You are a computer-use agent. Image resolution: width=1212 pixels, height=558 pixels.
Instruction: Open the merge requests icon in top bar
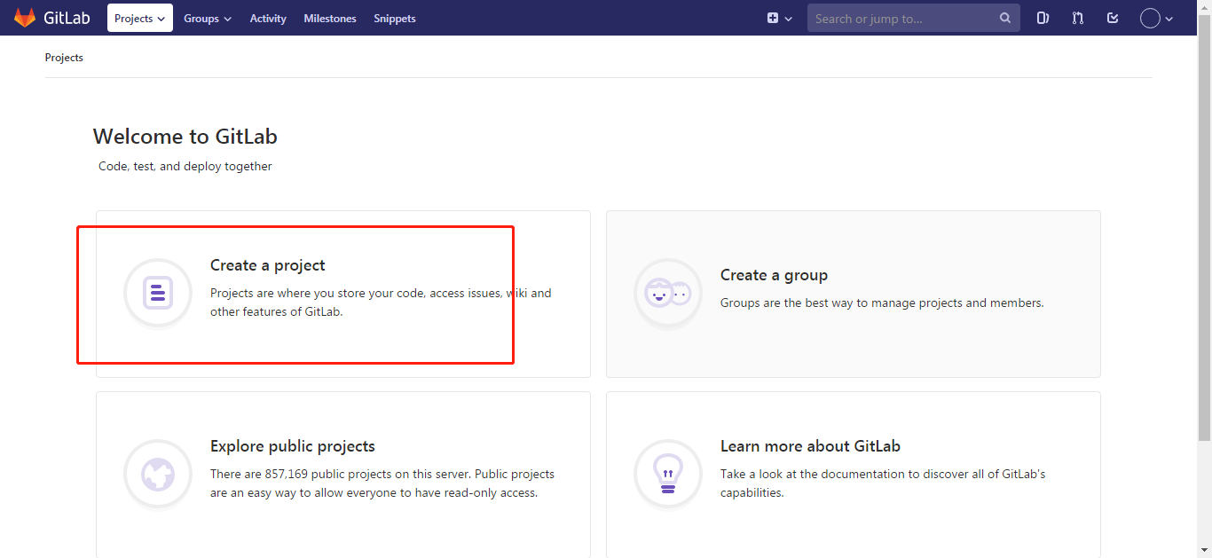click(x=1077, y=18)
